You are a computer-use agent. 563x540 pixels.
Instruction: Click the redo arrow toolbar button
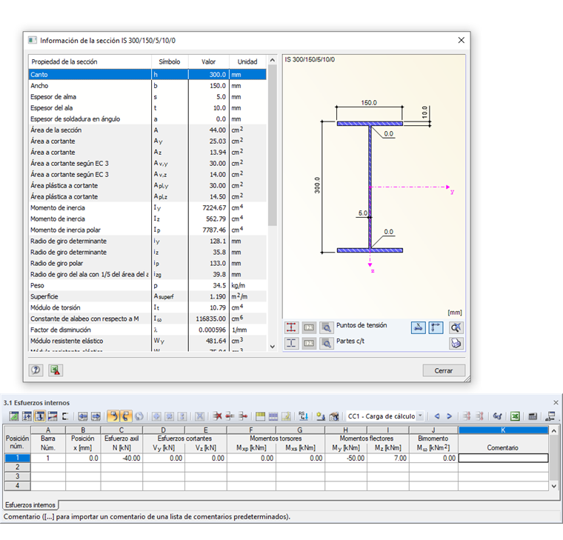[x=126, y=416]
